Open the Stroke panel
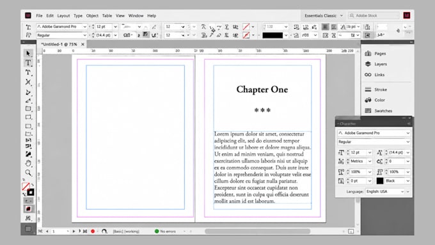Screen dimensions: 435x245 click(376, 90)
